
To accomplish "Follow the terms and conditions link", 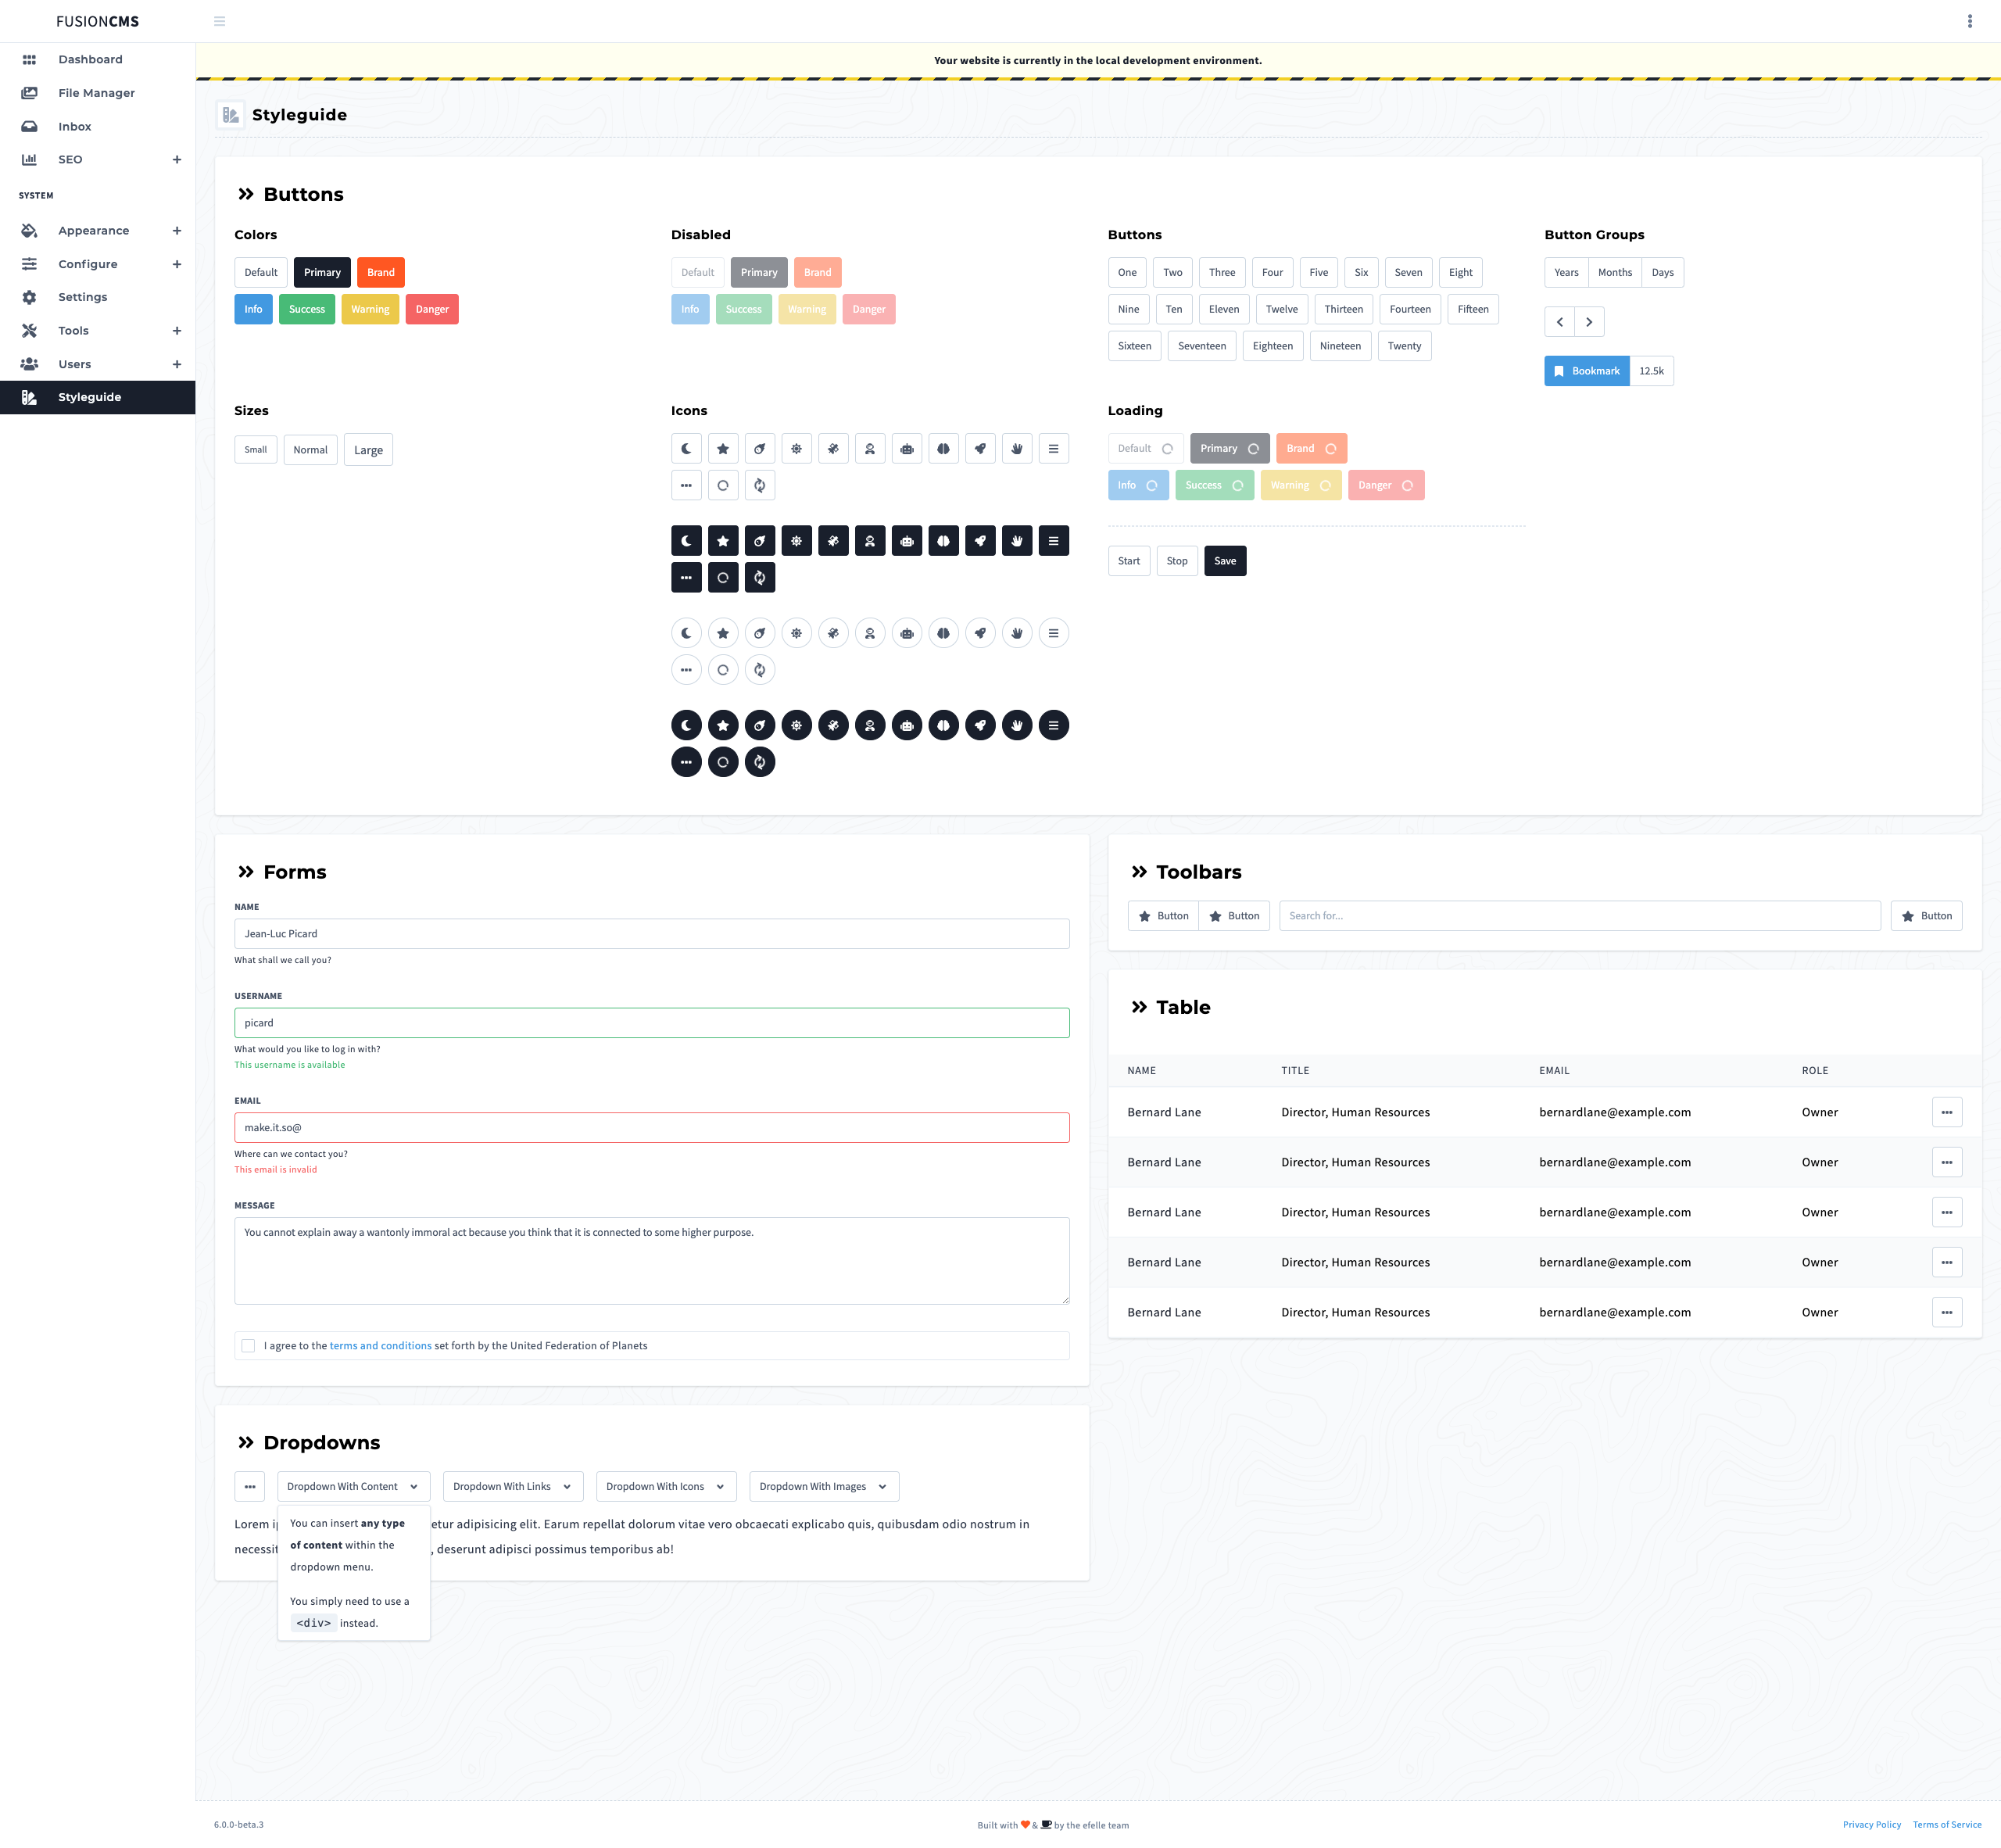I will coord(381,1346).
